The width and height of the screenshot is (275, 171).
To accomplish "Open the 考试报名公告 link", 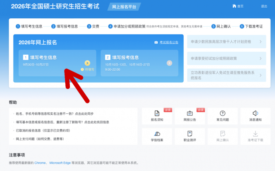I will coord(169,42).
